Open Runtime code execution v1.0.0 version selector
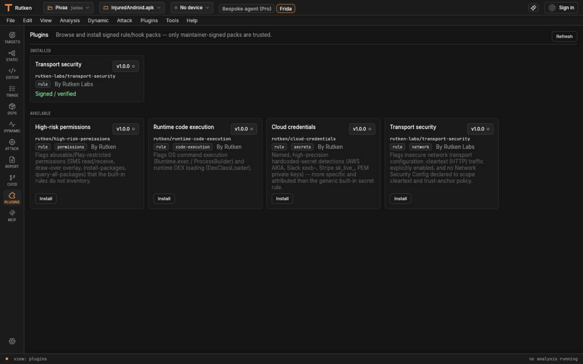This screenshot has width=583, height=364. 244,129
